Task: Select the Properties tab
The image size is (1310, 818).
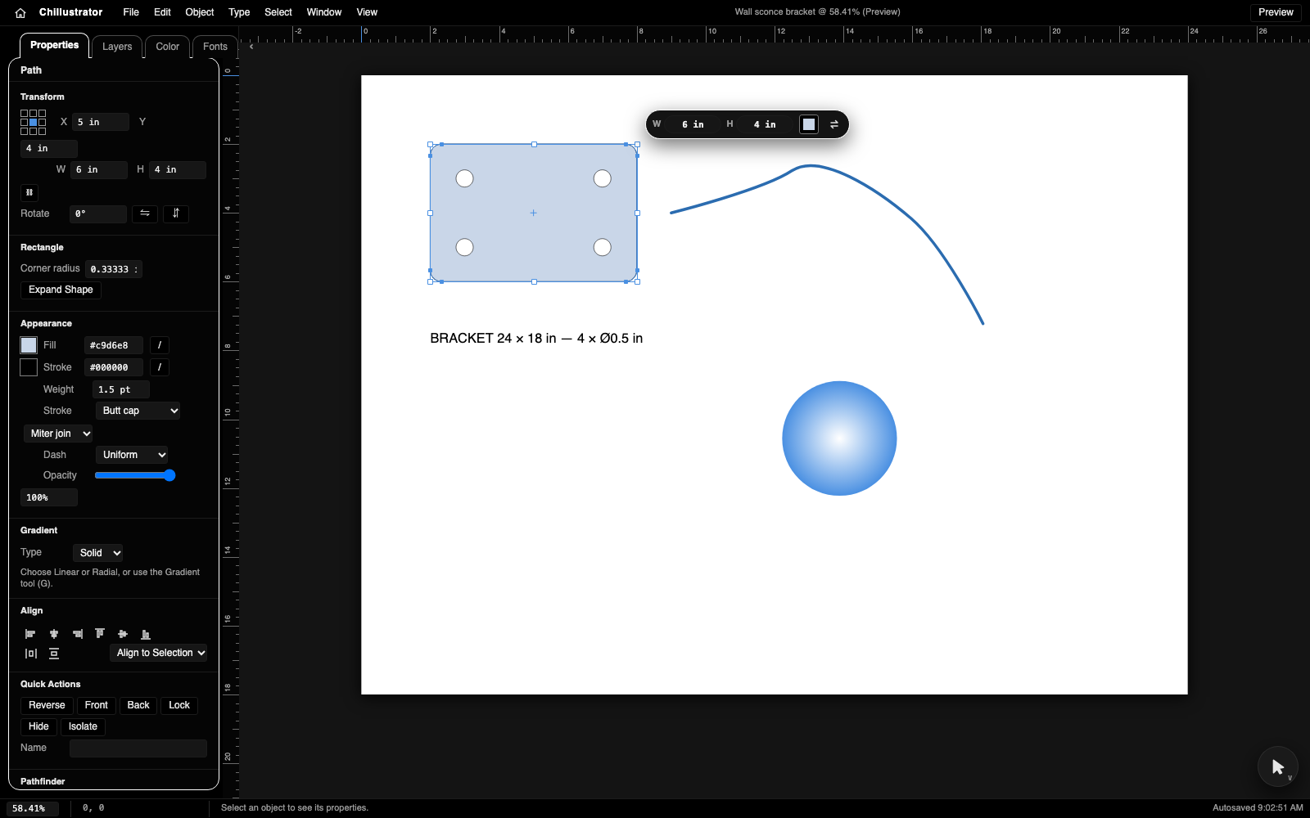Action: [54, 45]
